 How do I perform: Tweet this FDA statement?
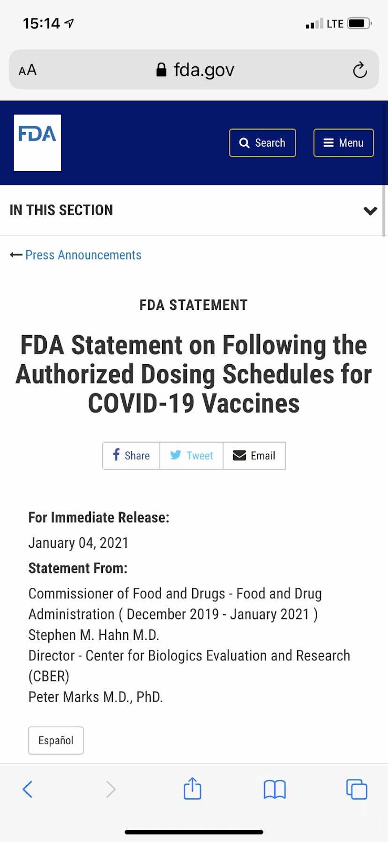(192, 455)
